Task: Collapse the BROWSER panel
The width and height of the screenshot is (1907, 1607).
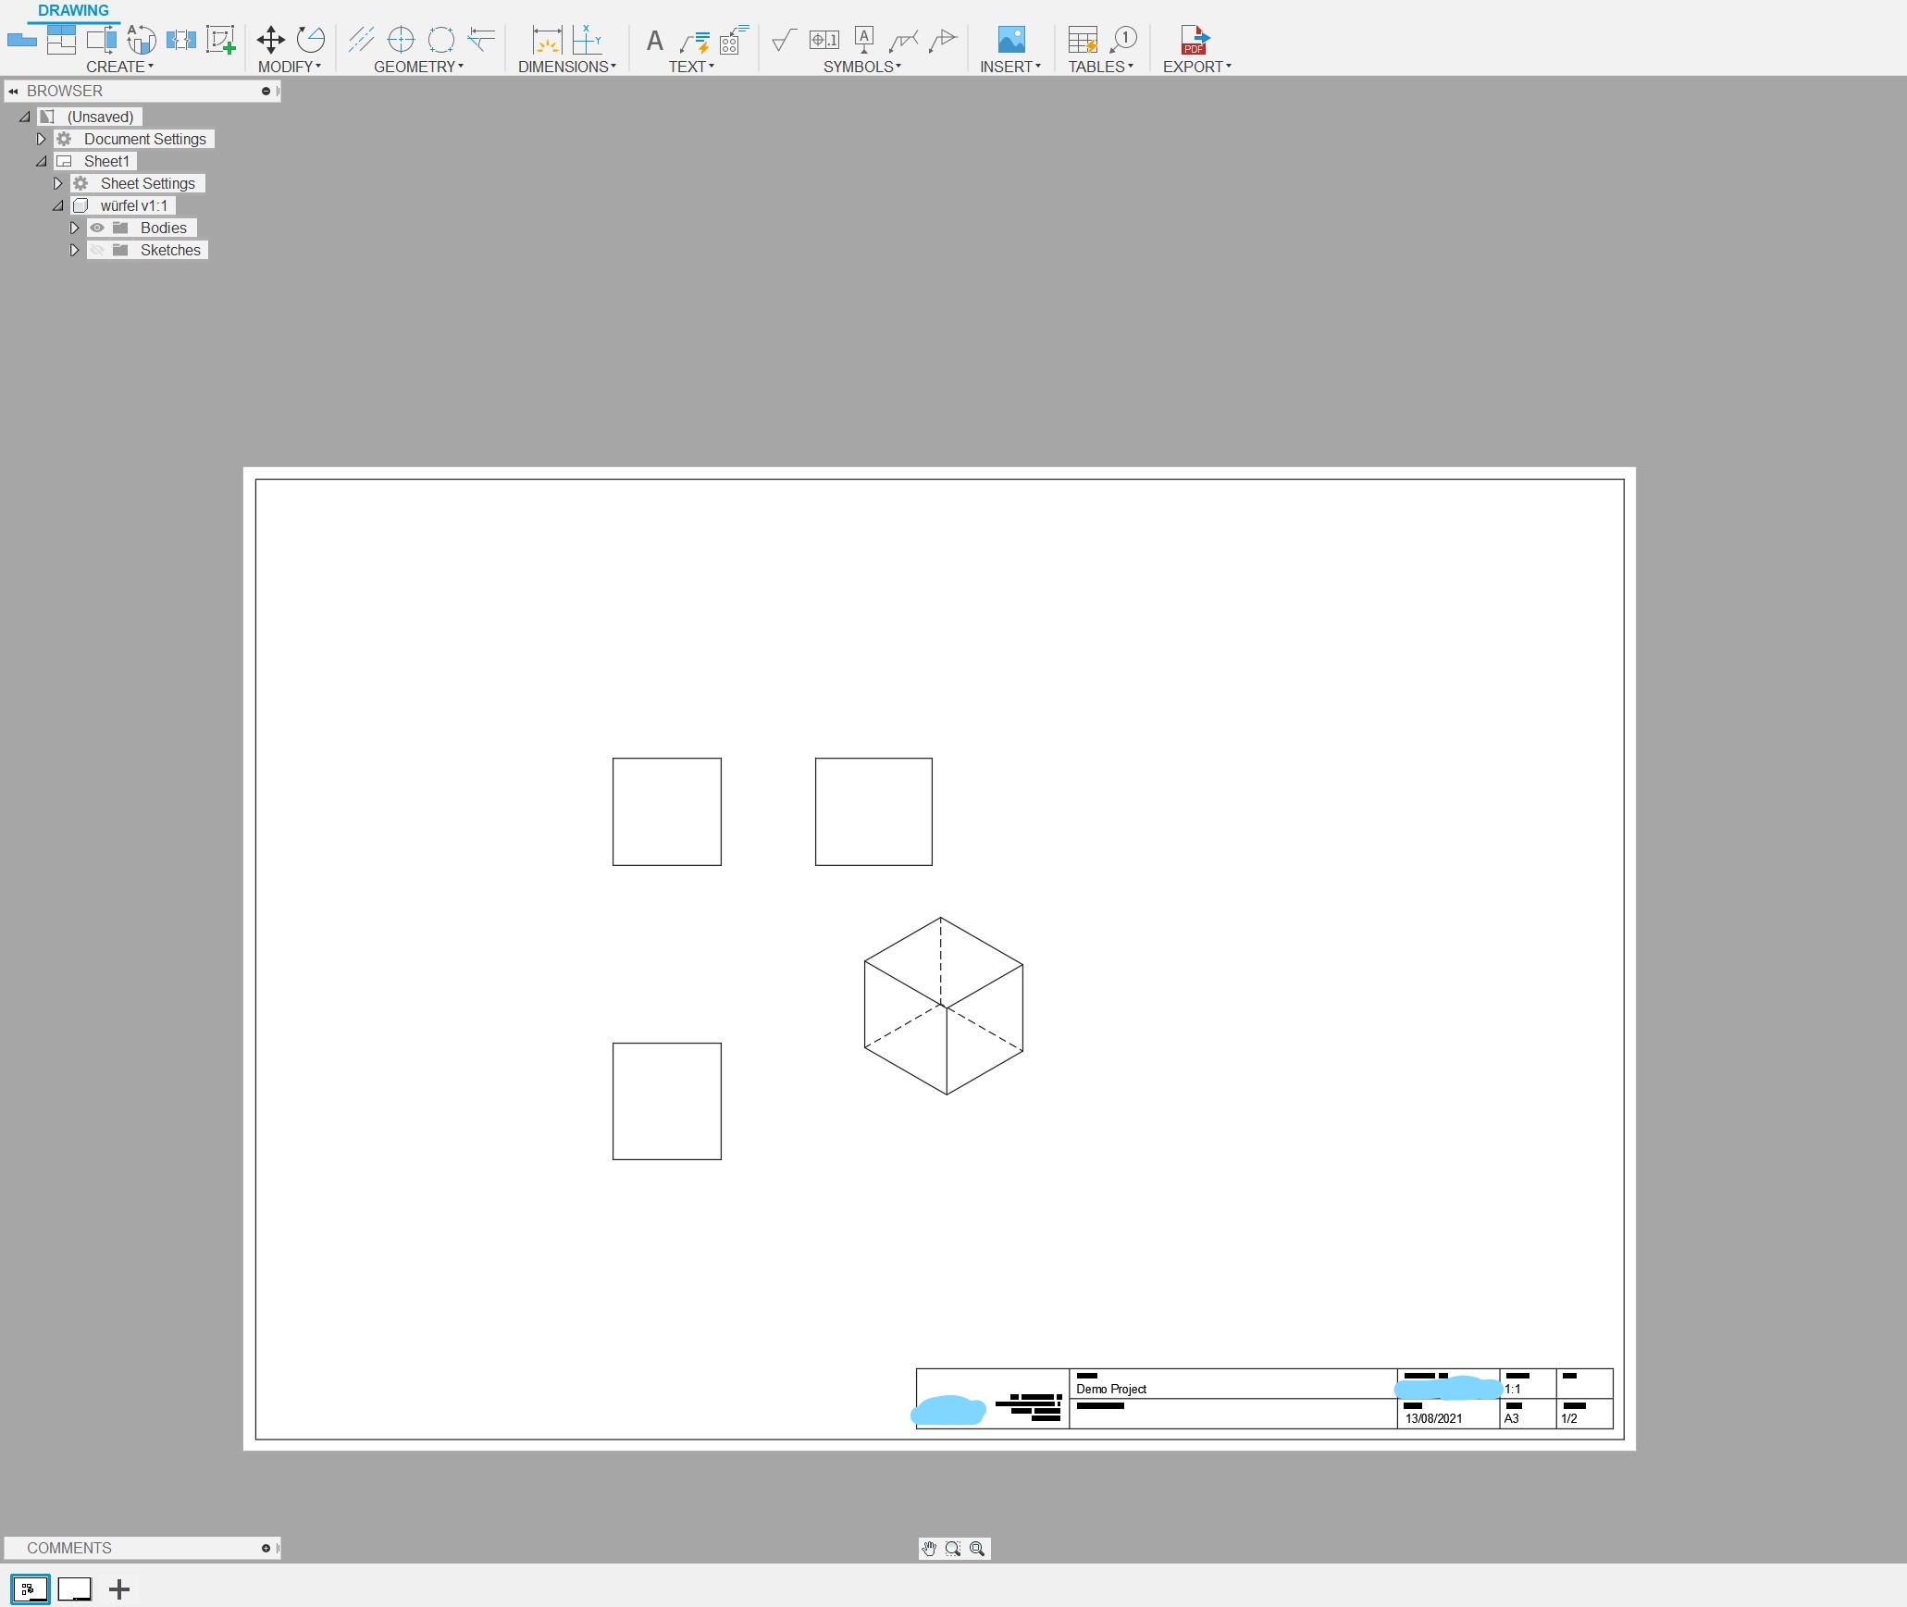Action: (13, 91)
